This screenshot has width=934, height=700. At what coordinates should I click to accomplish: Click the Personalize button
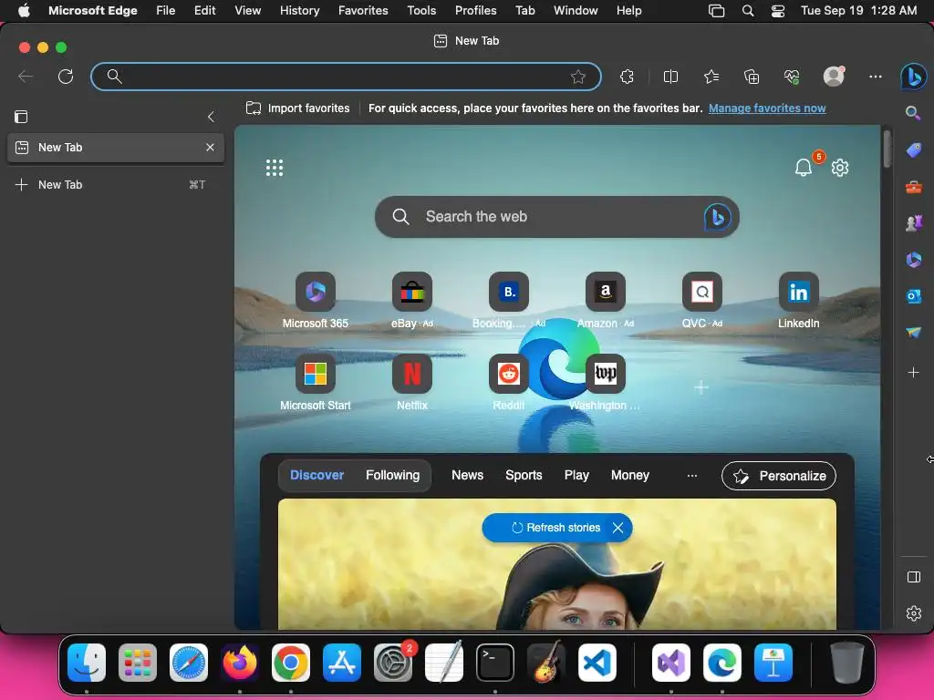[x=779, y=476]
